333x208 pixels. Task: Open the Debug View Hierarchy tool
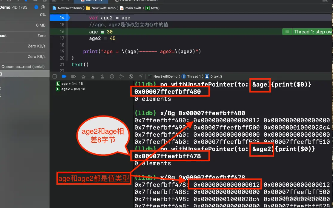(x=112, y=76)
